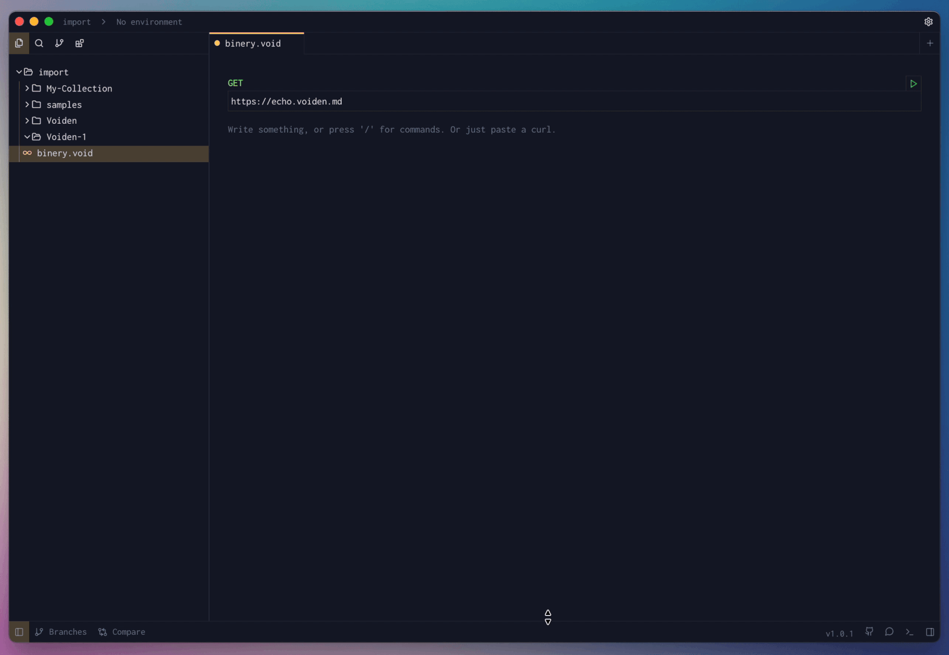Screen dimensions: 949x655
Task: Open the feedback chat bubble icon
Action: tap(889, 632)
